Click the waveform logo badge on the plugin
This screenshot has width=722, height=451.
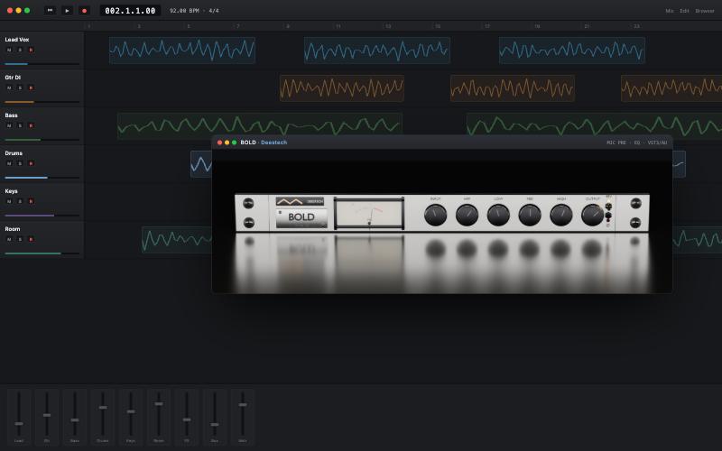pyautogui.click(x=300, y=201)
